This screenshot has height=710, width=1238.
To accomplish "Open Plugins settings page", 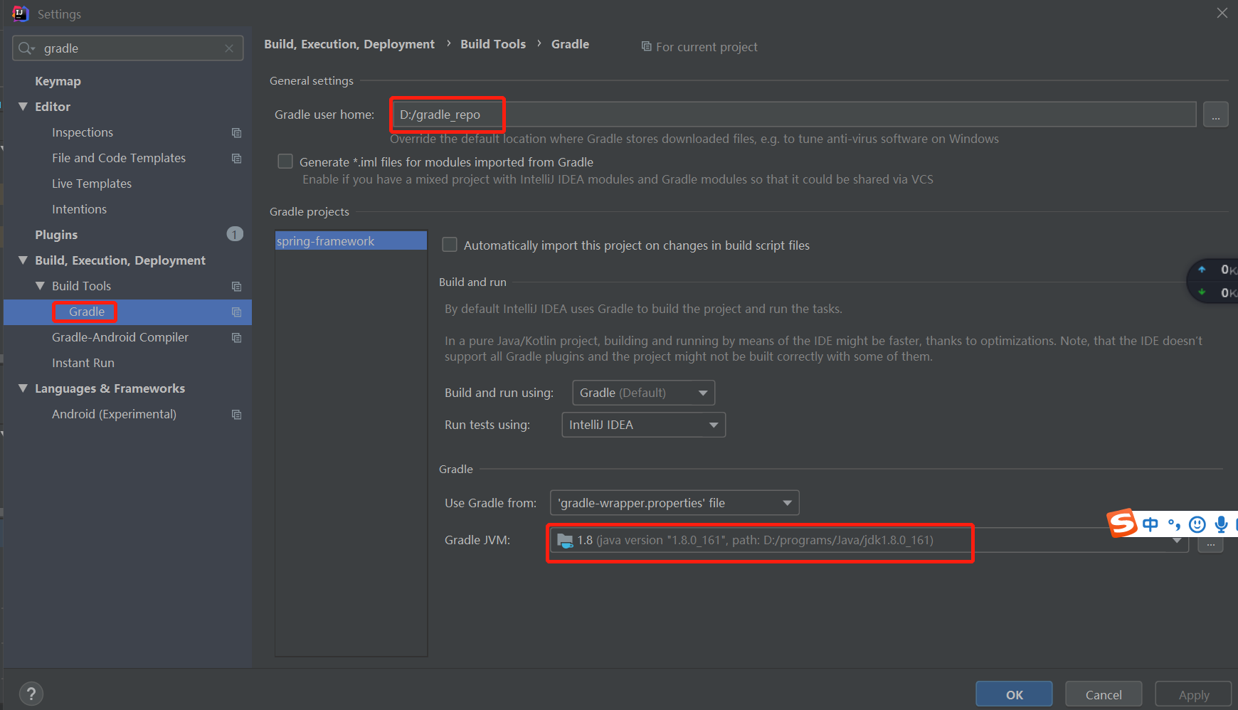I will 56,235.
